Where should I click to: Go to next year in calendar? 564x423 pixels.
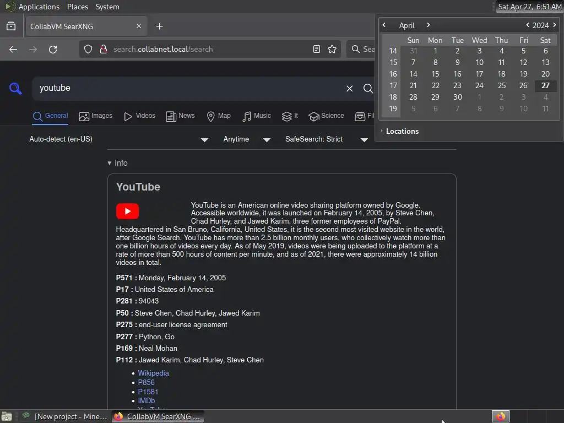pos(554,25)
